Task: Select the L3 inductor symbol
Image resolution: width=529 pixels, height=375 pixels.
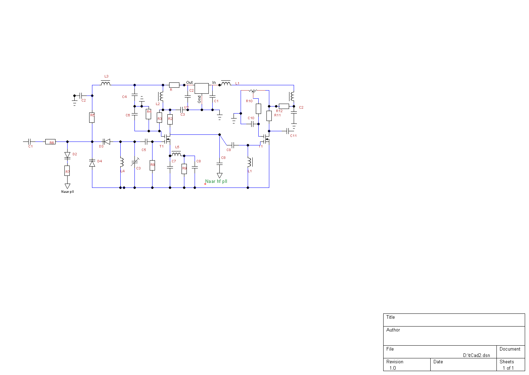Action: [105, 84]
